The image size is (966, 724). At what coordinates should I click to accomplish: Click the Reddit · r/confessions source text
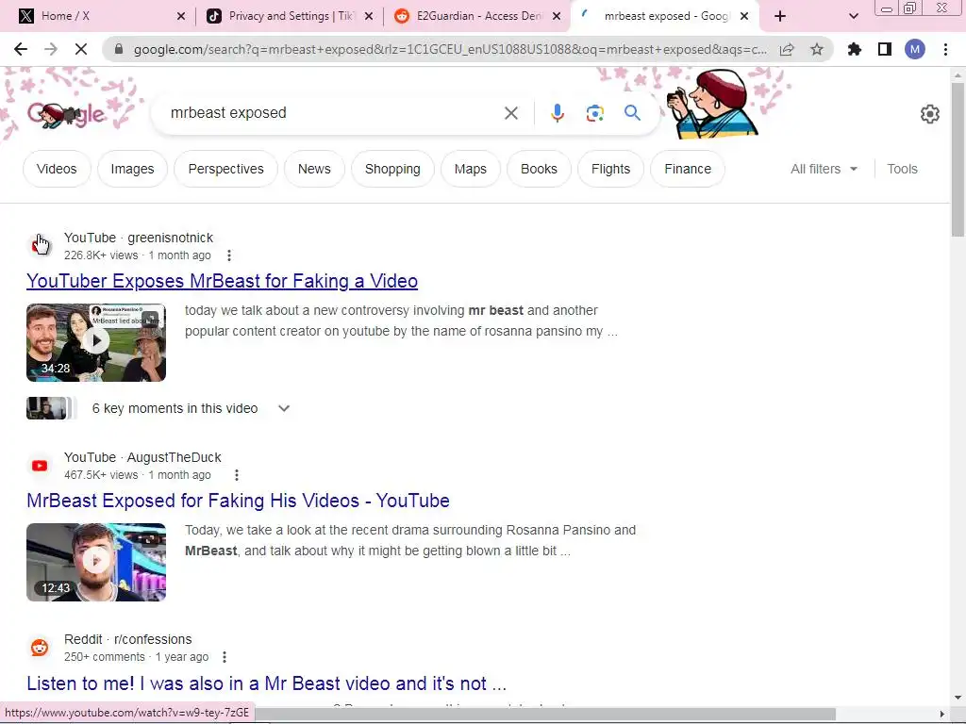(127, 639)
